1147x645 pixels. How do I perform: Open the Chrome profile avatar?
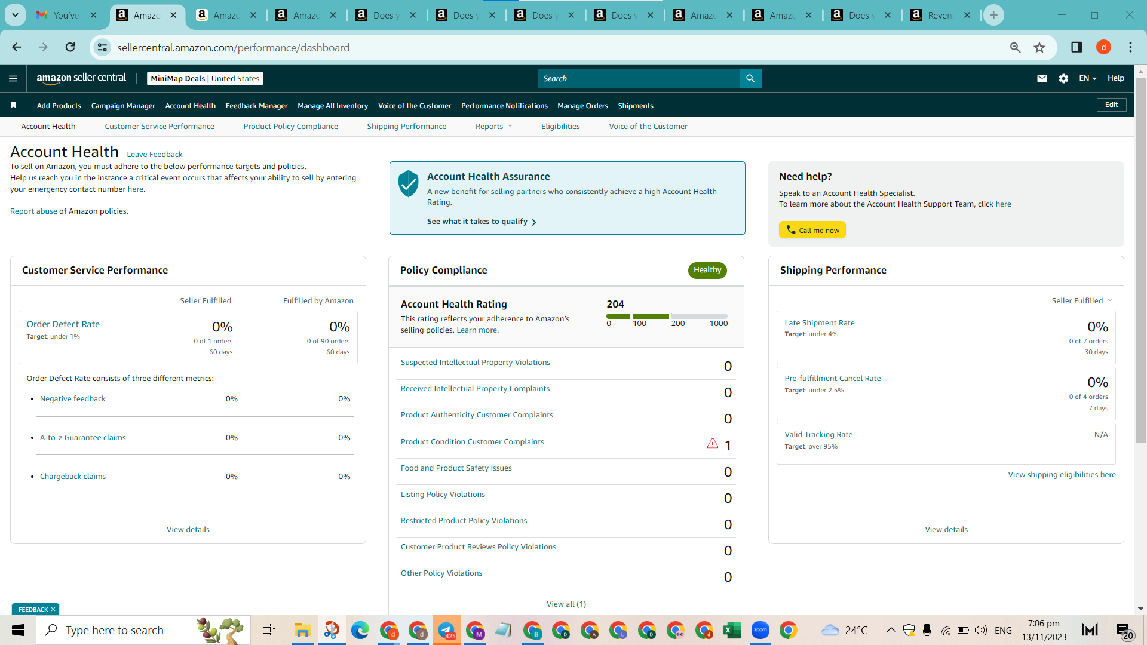(x=1103, y=47)
